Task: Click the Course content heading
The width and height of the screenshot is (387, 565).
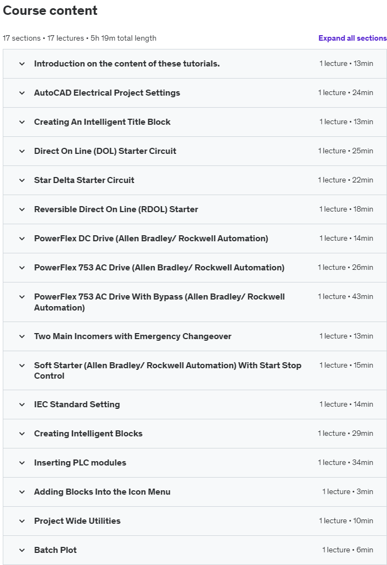Action: tap(51, 10)
